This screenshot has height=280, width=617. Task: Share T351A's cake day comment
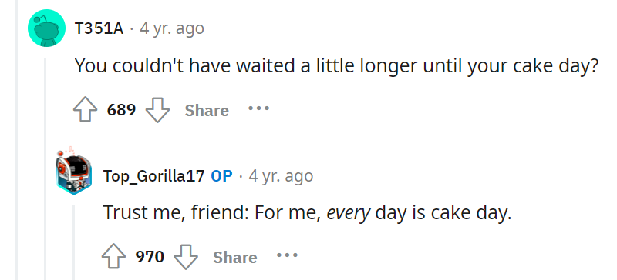pyautogui.click(x=207, y=110)
